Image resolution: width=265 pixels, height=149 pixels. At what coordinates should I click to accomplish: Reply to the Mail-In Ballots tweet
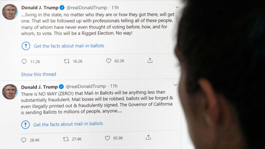[24, 140]
